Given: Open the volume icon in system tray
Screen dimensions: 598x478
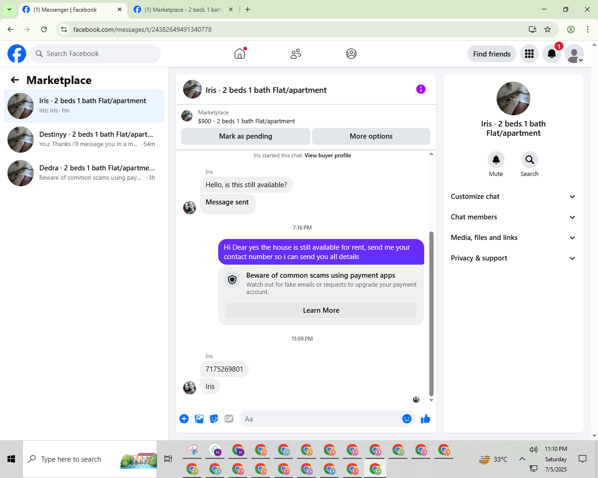Looking at the screenshot, I should (534, 449).
